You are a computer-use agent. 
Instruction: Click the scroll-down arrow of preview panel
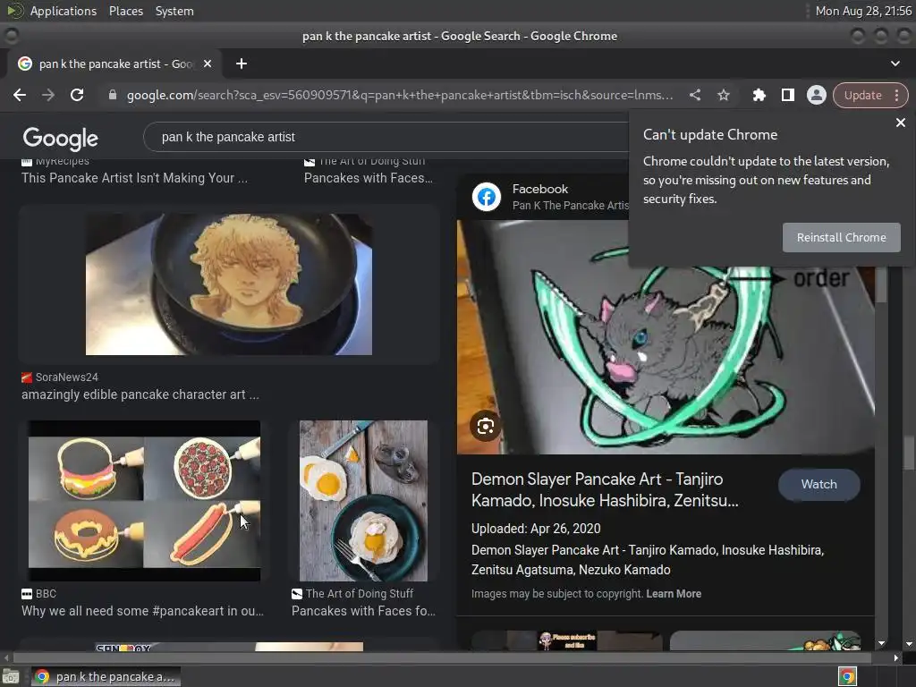[881, 643]
